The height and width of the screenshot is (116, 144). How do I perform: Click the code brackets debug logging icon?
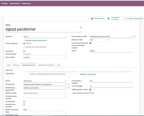click(x=126, y=19)
